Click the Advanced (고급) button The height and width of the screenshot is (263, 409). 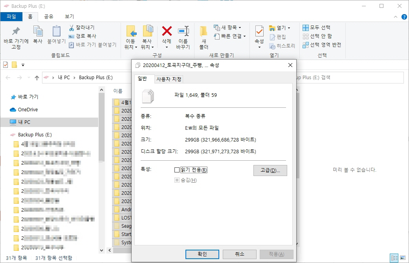270,170
